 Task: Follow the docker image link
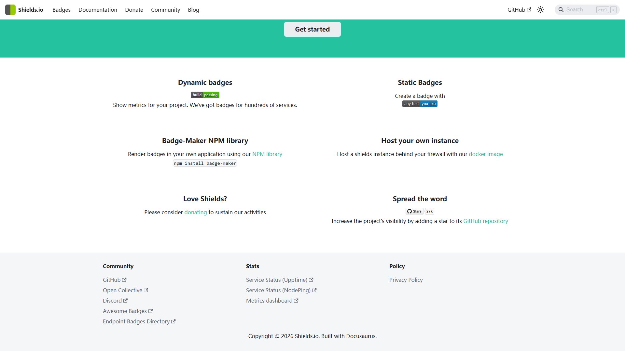(x=486, y=154)
